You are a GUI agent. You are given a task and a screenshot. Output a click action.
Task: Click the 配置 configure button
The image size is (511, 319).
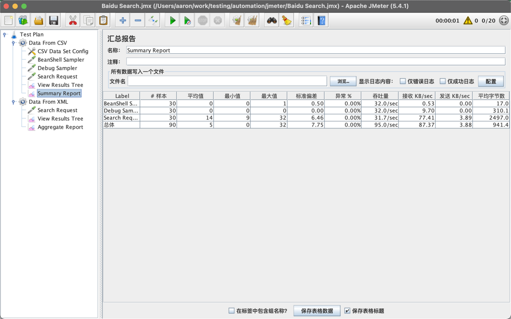click(491, 81)
